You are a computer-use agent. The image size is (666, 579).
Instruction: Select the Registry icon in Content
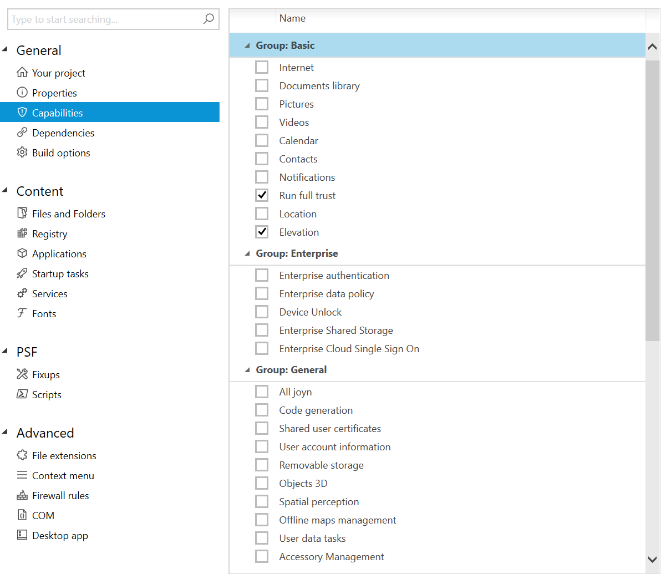pos(22,233)
